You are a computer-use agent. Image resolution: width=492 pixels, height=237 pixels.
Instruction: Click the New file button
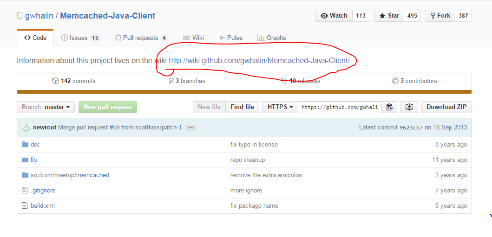209,107
